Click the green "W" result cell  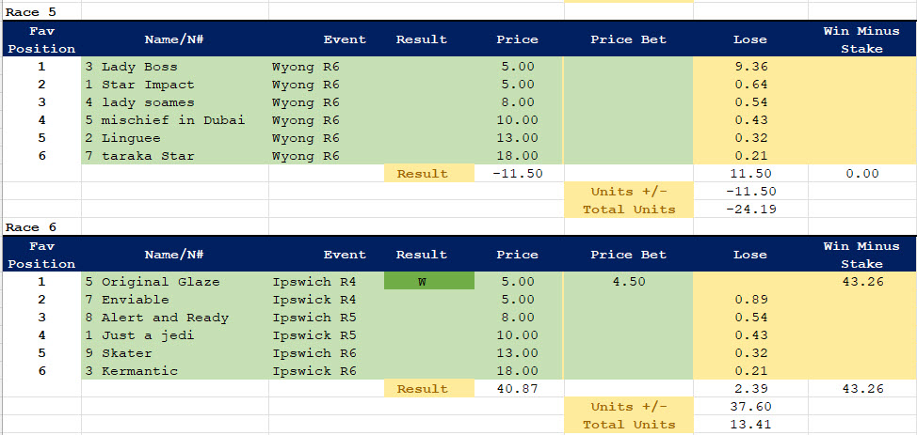[422, 282]
